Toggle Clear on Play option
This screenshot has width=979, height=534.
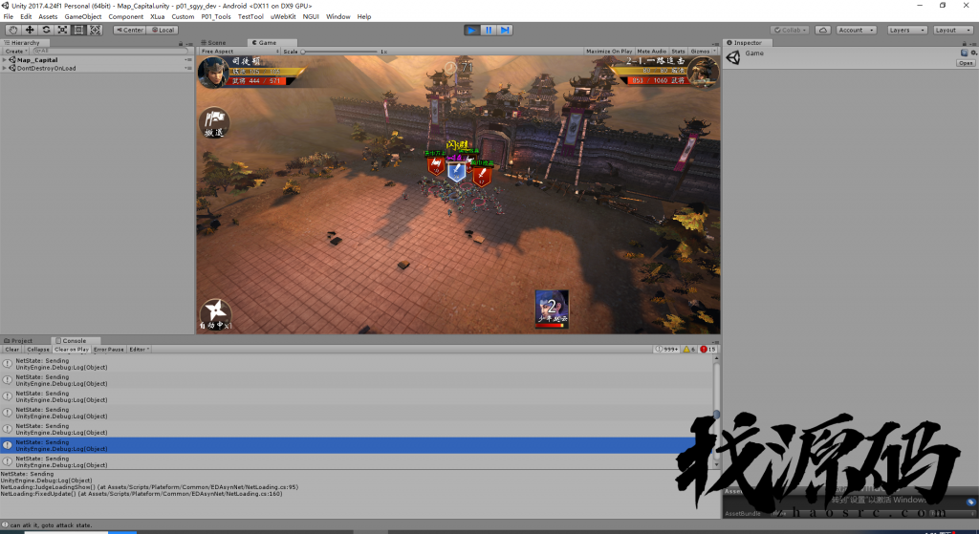(72, 350)
